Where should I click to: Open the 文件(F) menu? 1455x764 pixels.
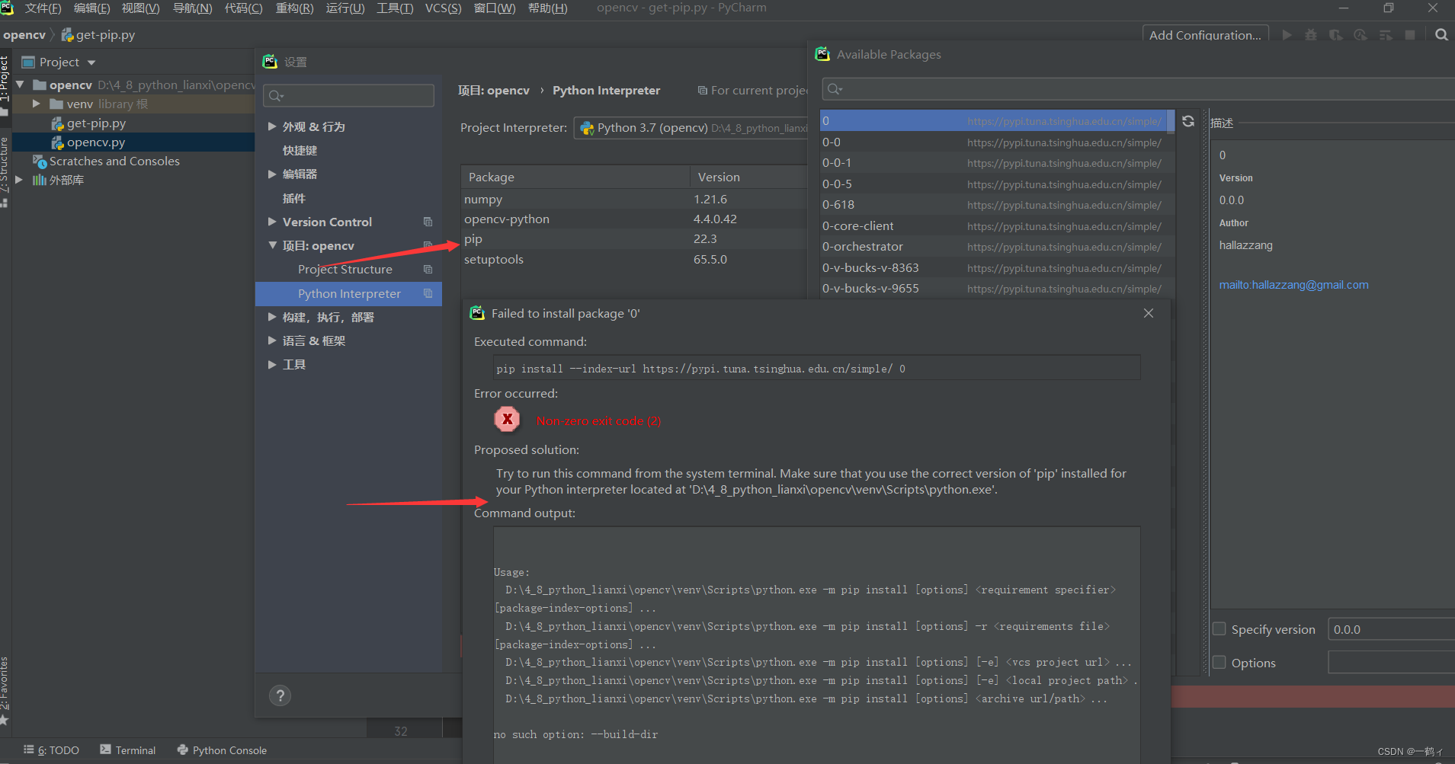click(x=43, y=8)
